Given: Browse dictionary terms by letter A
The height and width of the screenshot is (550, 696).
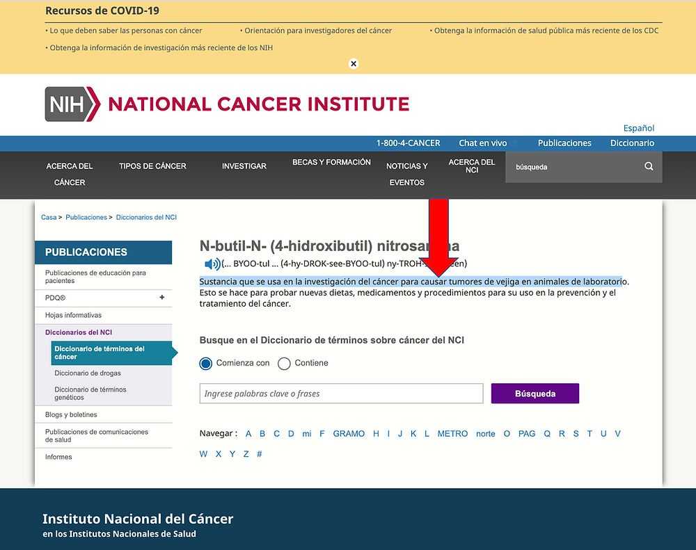Looking at the screenshot, I should click(248, 434).
